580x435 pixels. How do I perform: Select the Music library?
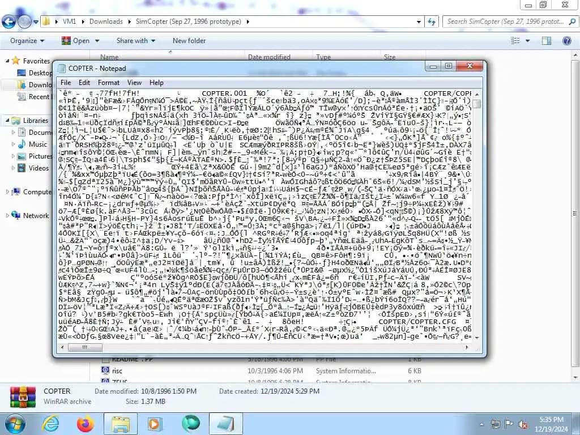coord(38,144)
